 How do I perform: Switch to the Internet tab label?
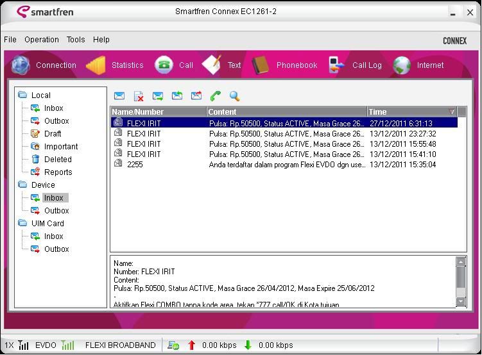(x=430, y=65)
